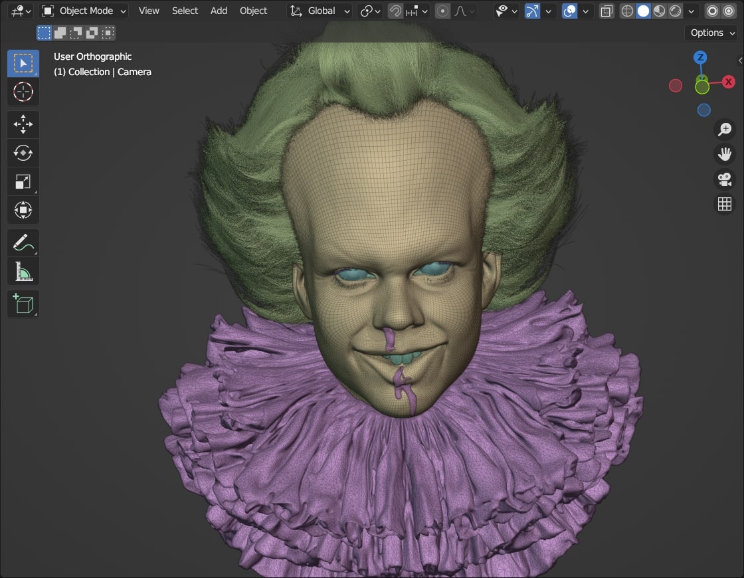The height and width of the screenshot is (578, 744).
Task: Select the Cursor tool
Action: click(23, 92)
